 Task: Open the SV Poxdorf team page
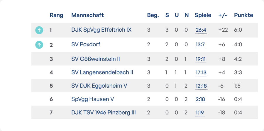86,45
